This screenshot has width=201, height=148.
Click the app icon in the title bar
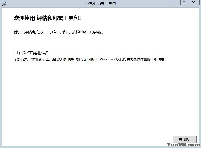[4, 3]
